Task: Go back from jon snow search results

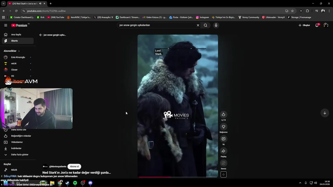Action: 41,35
